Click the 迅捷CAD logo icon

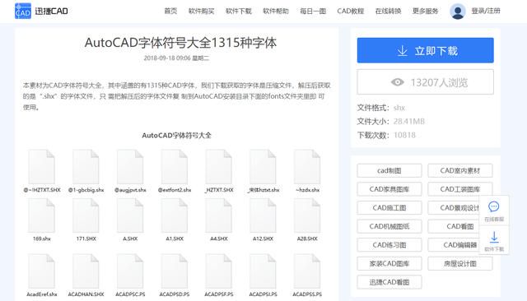pyautogui.click(x=23, y=11)
